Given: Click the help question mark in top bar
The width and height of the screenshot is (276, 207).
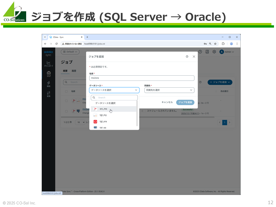Looking at the screenshot, I should [x=200, y=52].
